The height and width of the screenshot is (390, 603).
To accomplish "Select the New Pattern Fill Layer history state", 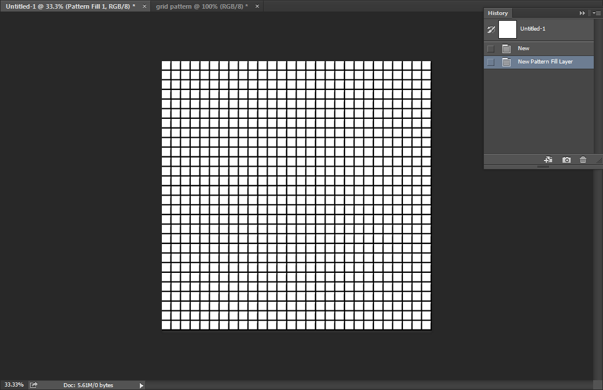I will pyautogui.click(x=545, y=62).
